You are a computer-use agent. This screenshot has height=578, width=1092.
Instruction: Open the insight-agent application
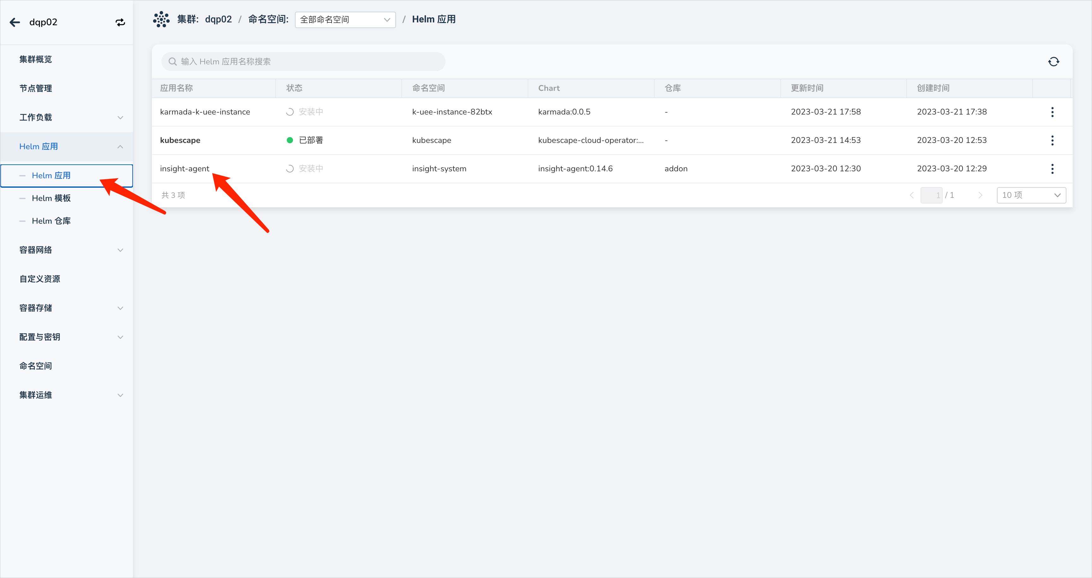[x=185, y=168]
